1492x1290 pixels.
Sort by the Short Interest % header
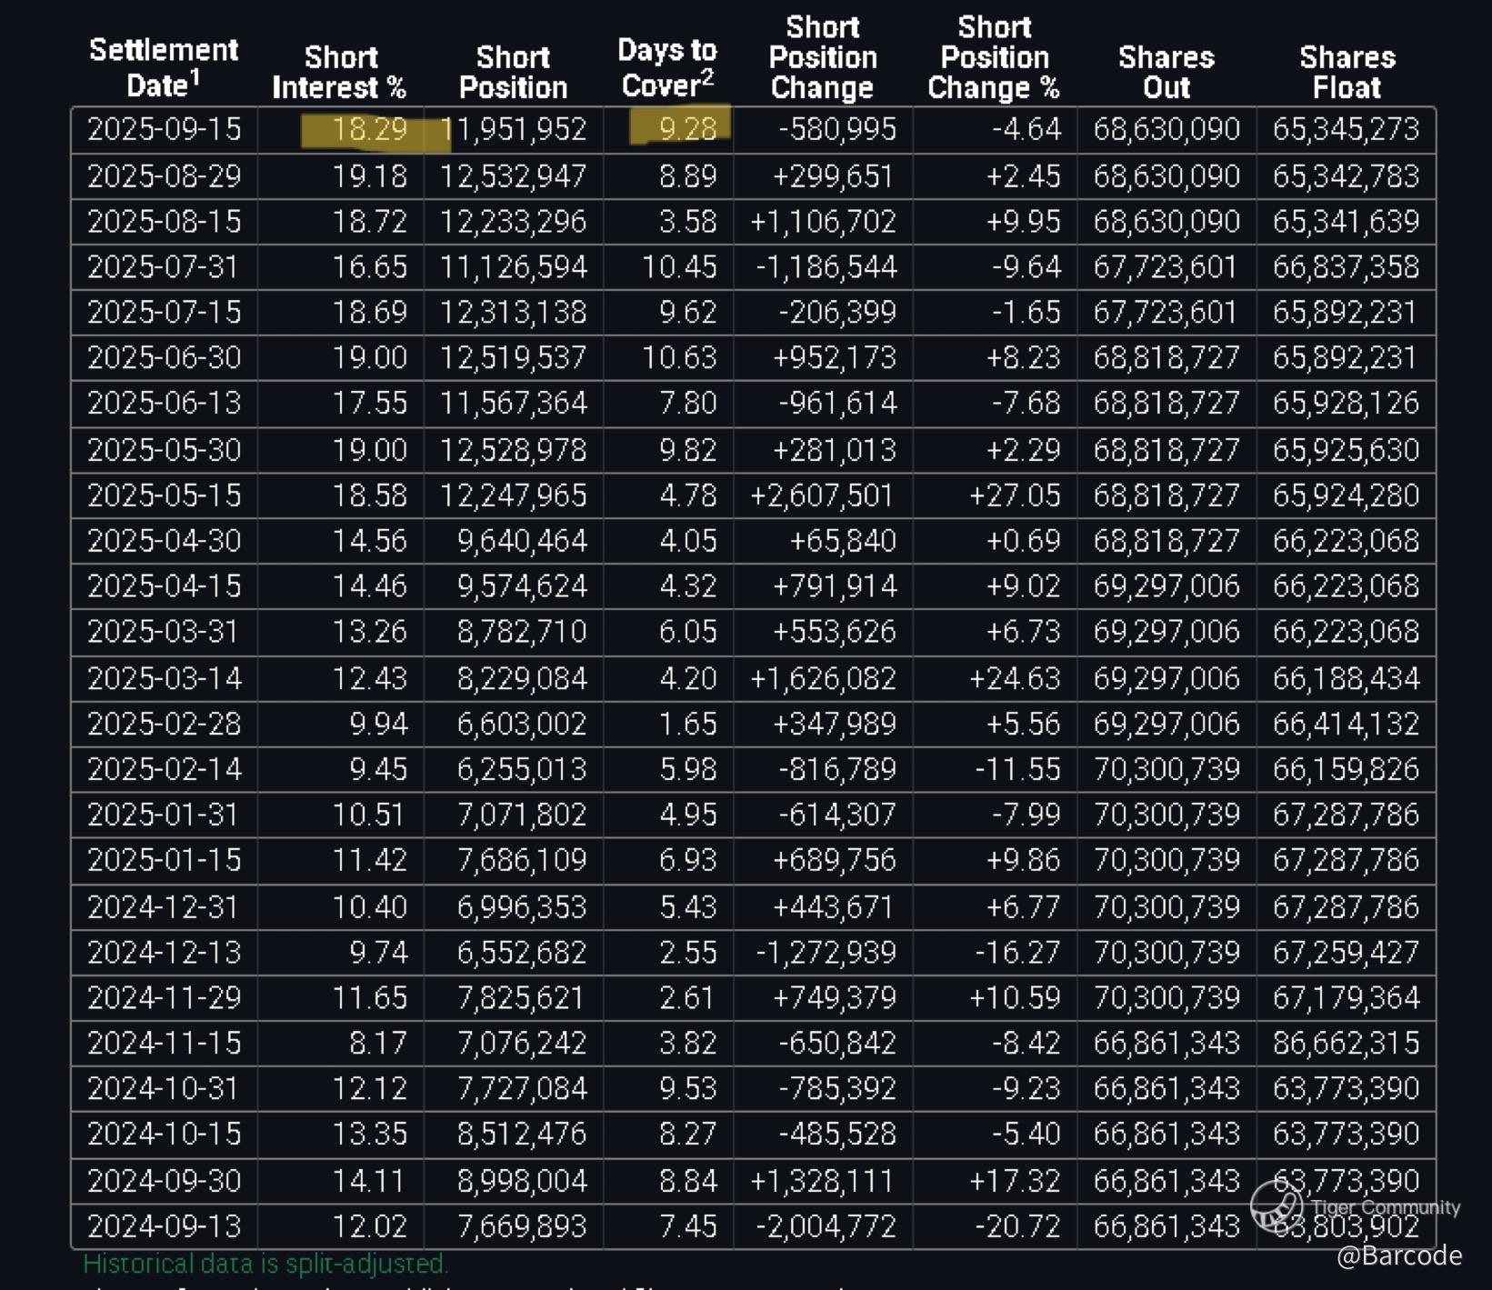point(339,72)
